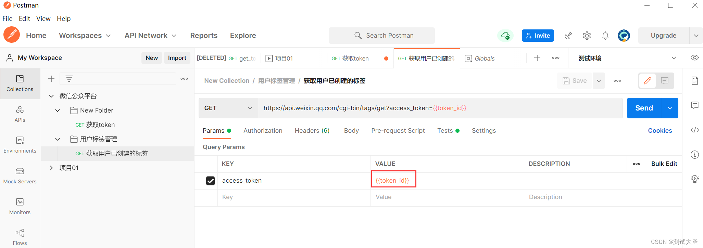Viewport: 703px width, 248px height.
Task: Open documentation icon in right sidebar
Action: (x=695, y=81)
